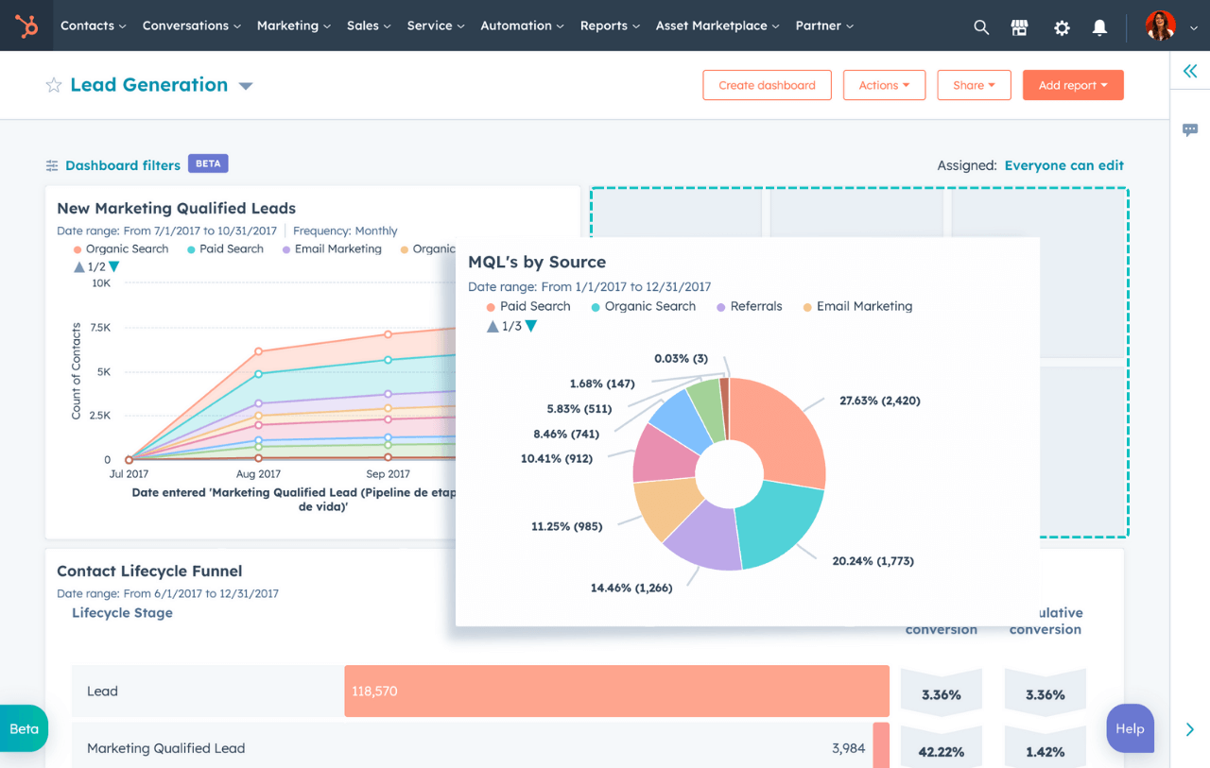Viewport: 1210px width, 768px height.
Task: Expand the Actions dropdown
Action: click(x=884, y=85)
